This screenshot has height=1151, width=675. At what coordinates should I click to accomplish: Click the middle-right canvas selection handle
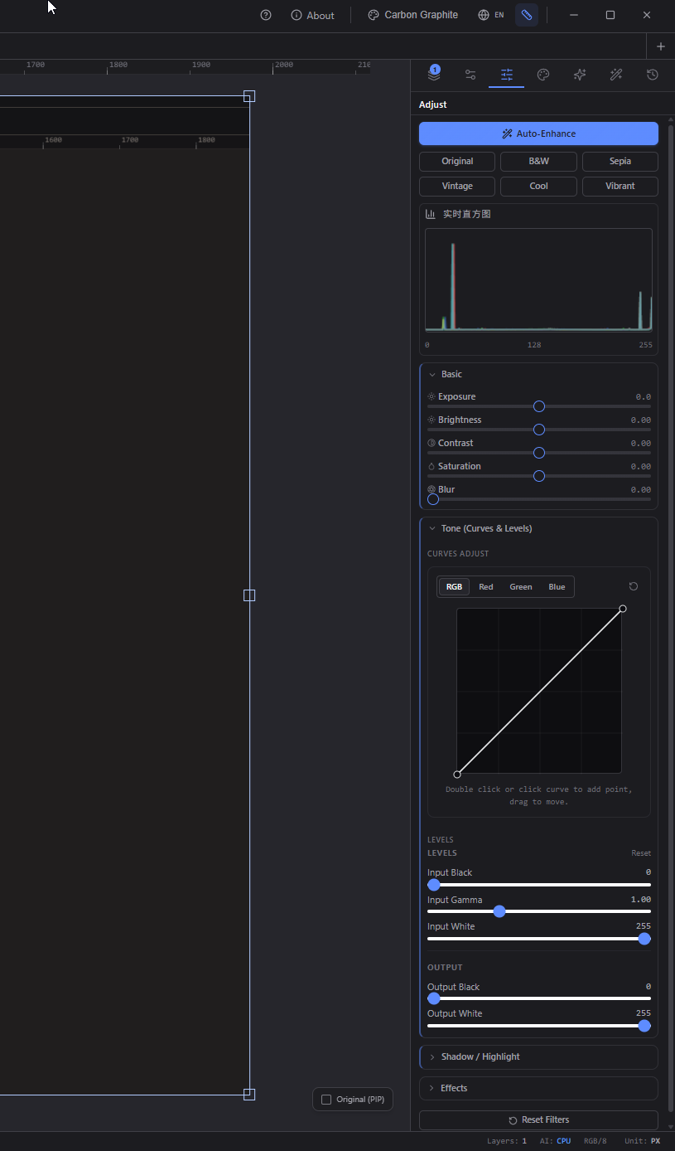(249, 595)
